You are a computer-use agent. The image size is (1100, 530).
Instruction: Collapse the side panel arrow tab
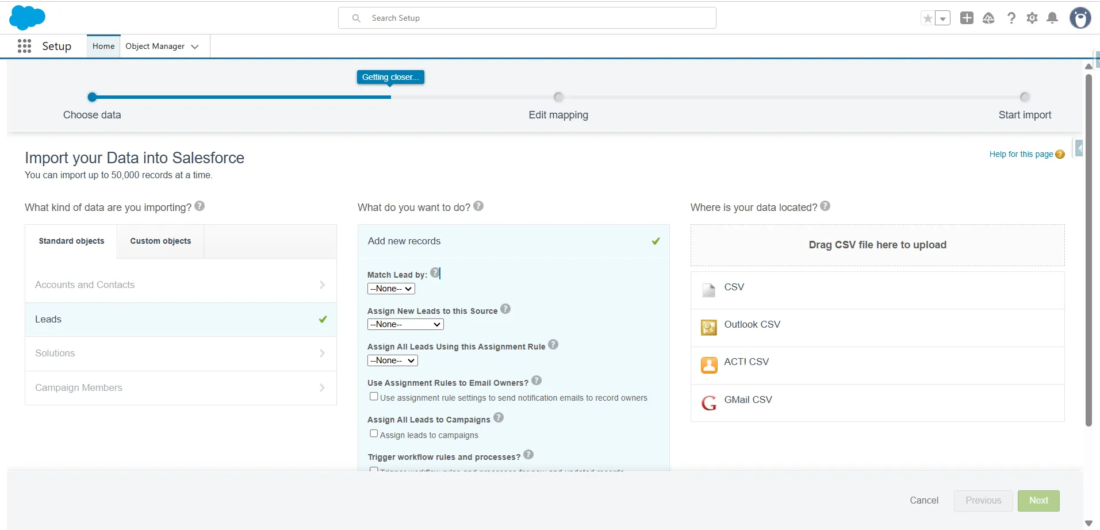click(x=1079, y=148)
